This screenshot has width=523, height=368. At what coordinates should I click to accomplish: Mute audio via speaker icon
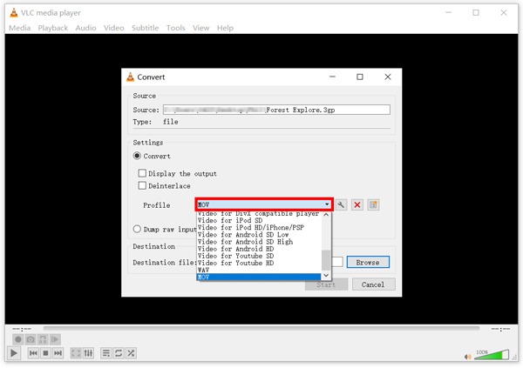pos(467,357)
